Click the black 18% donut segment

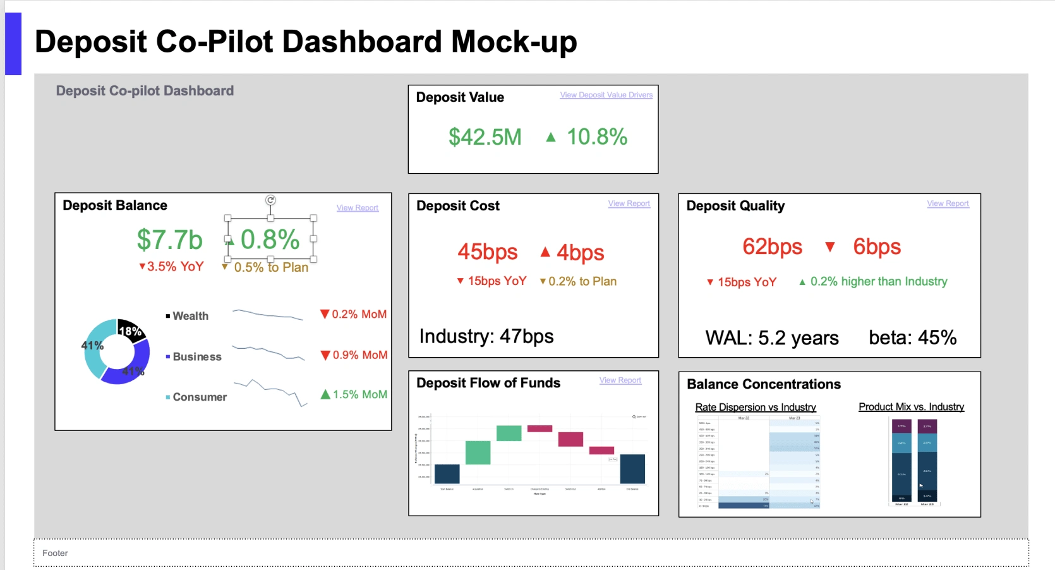tap(131, 330)
